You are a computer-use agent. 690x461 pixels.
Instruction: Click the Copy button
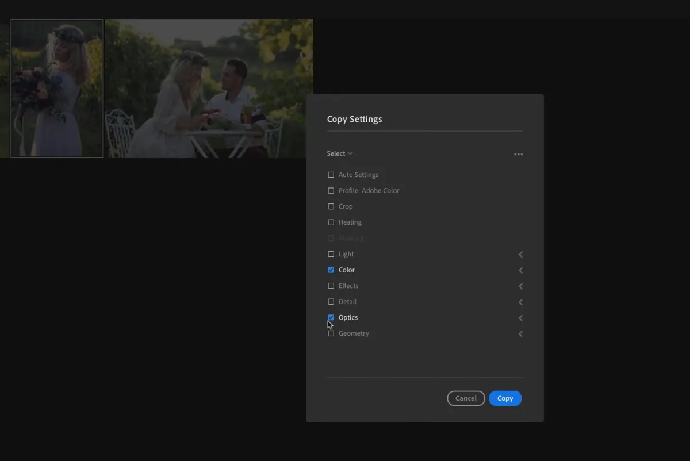pyautogui.click(x=505, y=398)
